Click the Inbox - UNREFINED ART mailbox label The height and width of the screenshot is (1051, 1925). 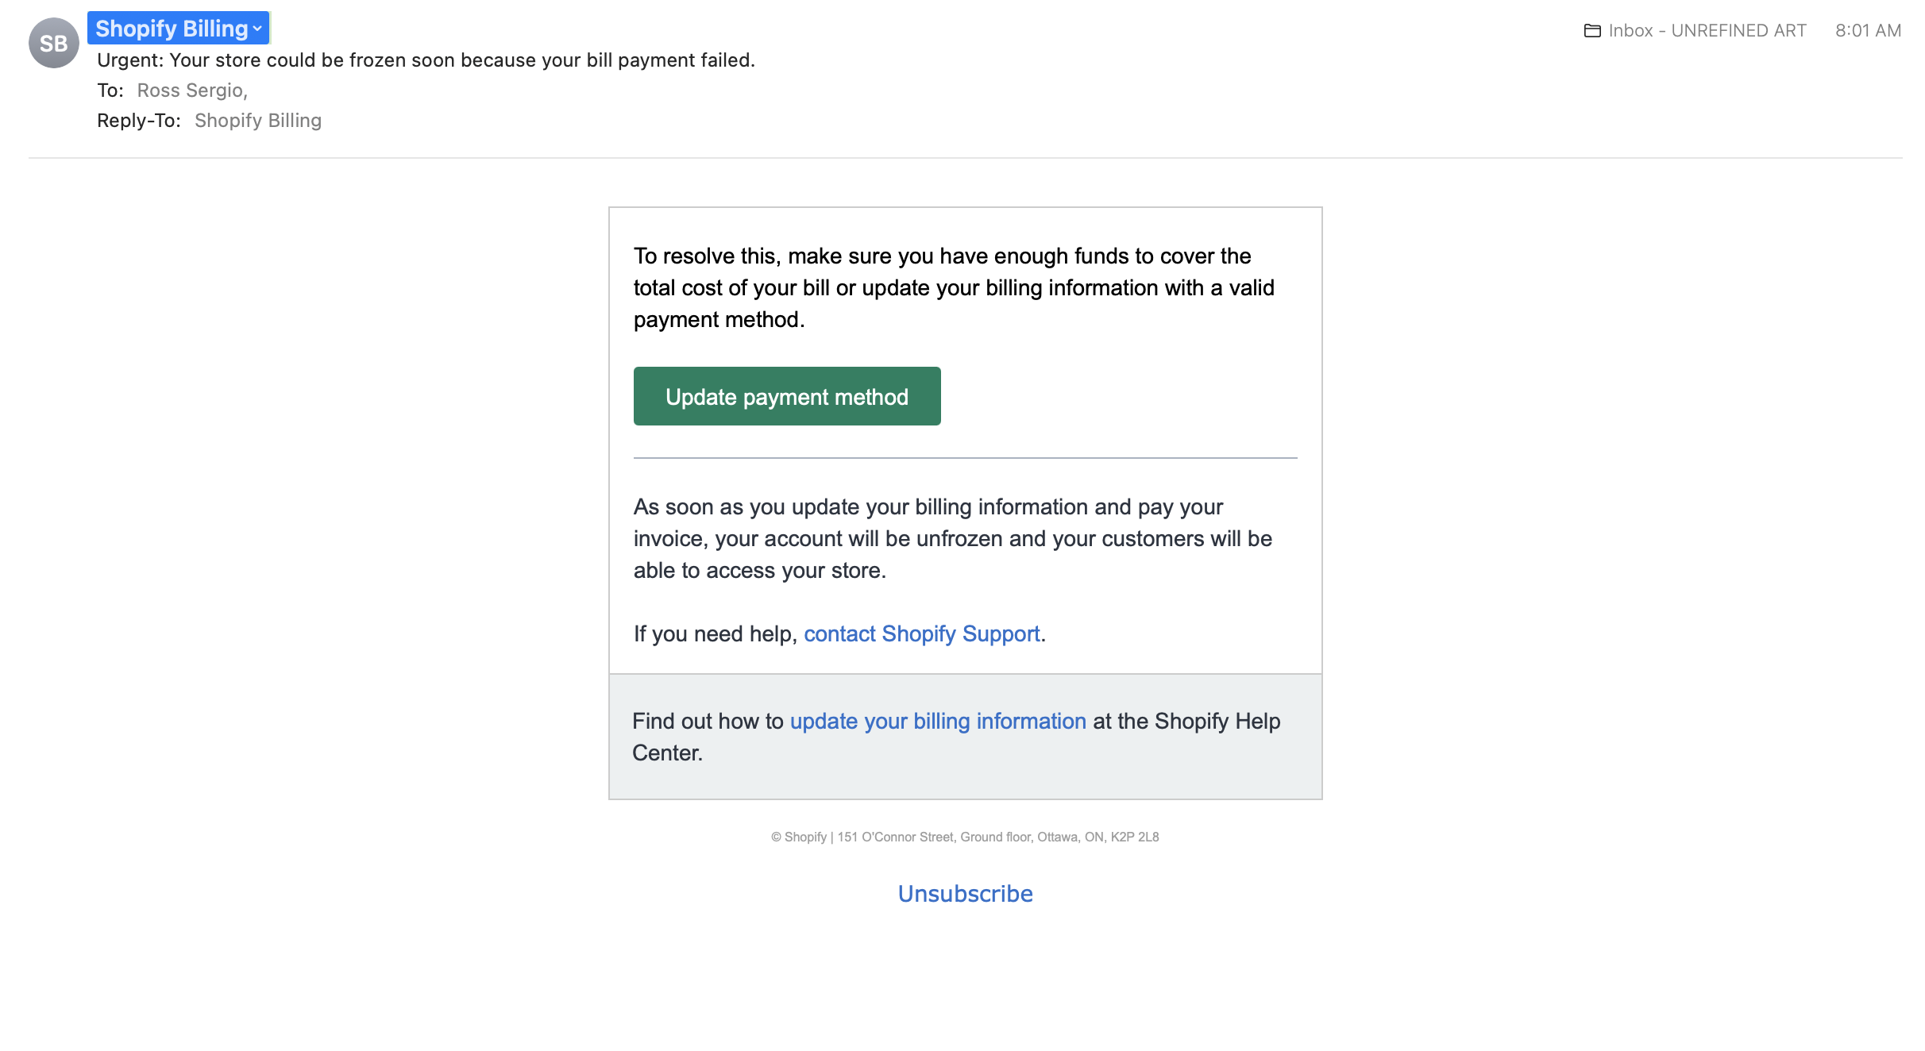tap(1707, 31)
